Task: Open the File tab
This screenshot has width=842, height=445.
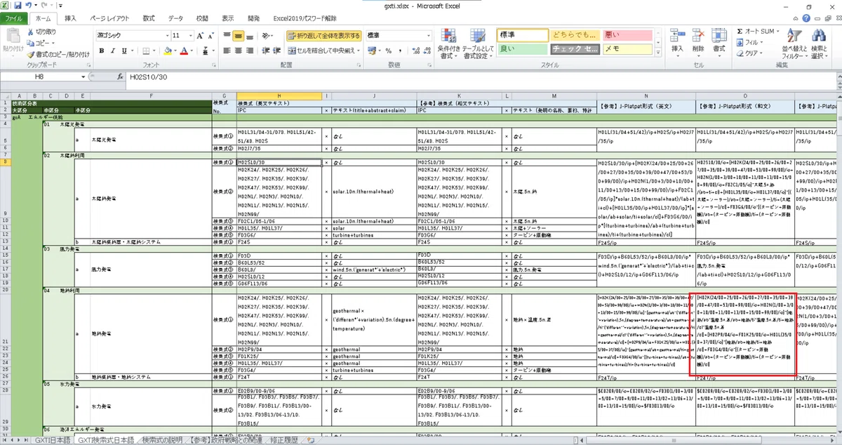Action: tap(14, 18)
